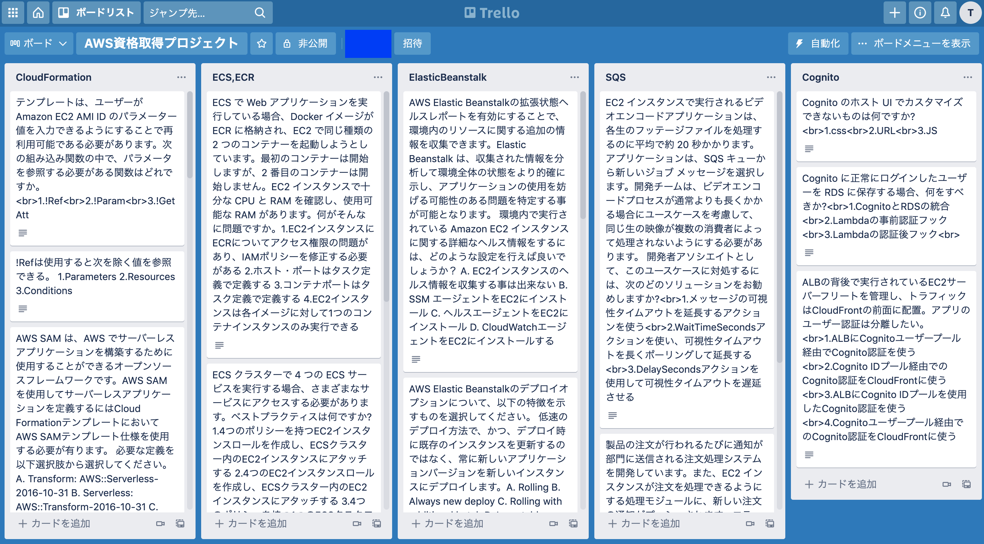This screenshot has width=984, height=544.
Task: Click the AWS資格取得プロジェクト board title
Action: 161,43
